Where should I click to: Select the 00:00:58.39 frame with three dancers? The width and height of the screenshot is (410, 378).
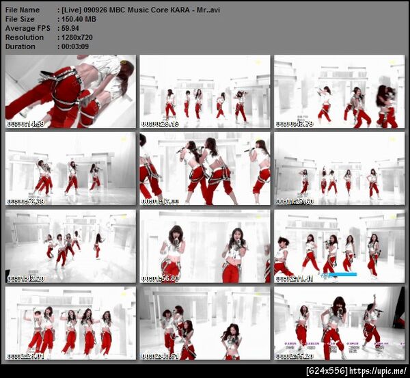coord(70,168)
